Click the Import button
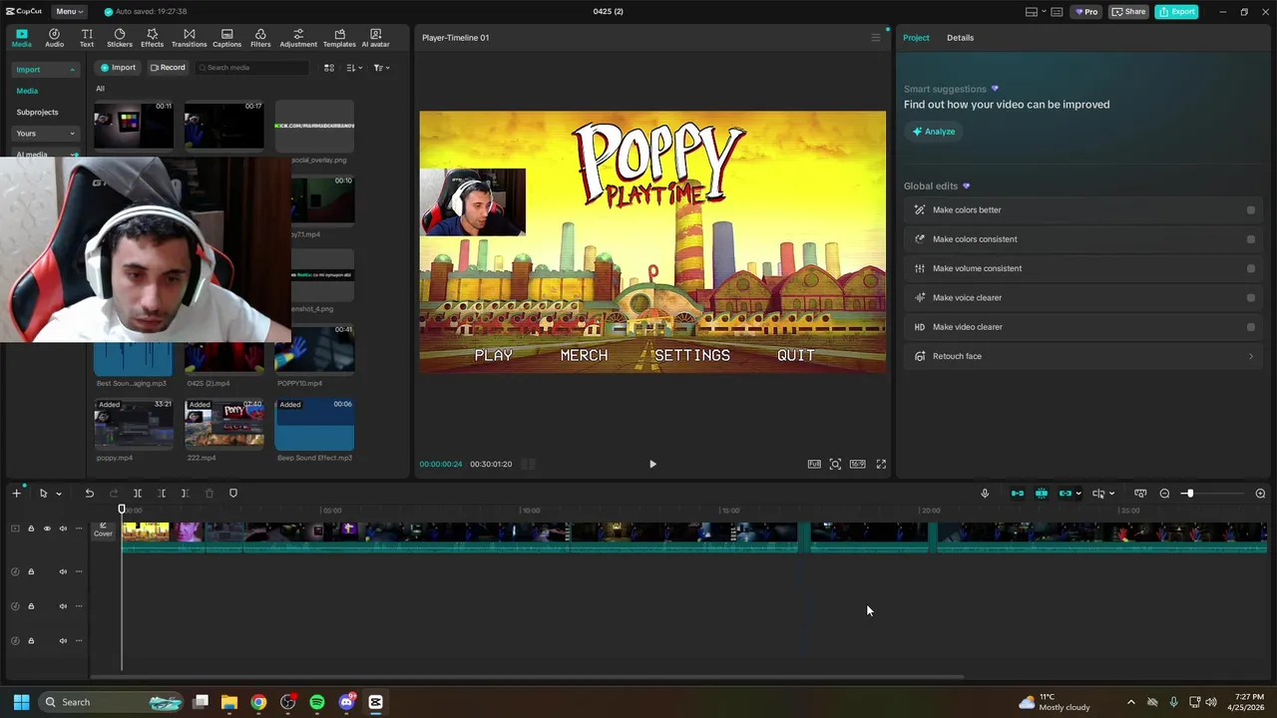 117,68
